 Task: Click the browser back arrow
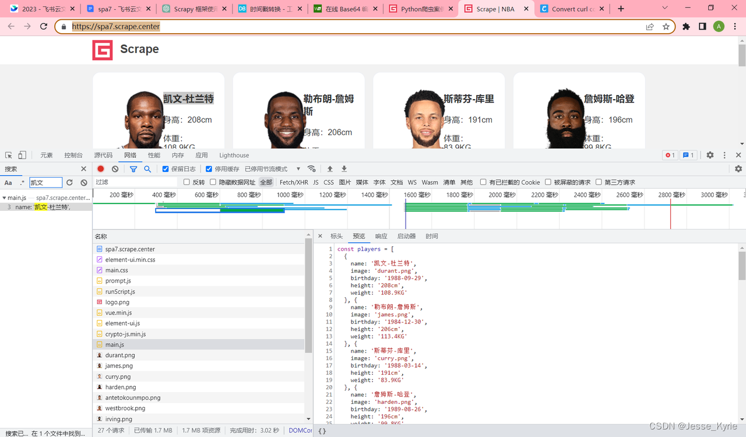(11, 27)
